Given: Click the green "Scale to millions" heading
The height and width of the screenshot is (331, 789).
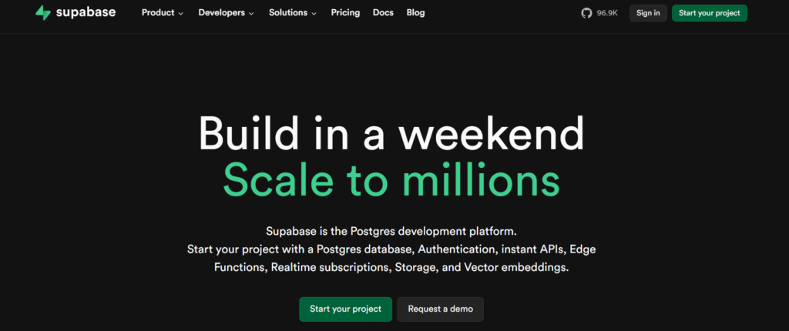Looking at the screenshot, I should coord(391,179).
